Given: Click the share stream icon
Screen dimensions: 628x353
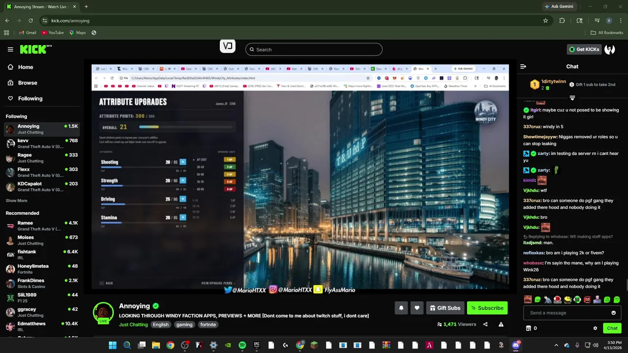Looking at the screenshot, I should point(485,325).
